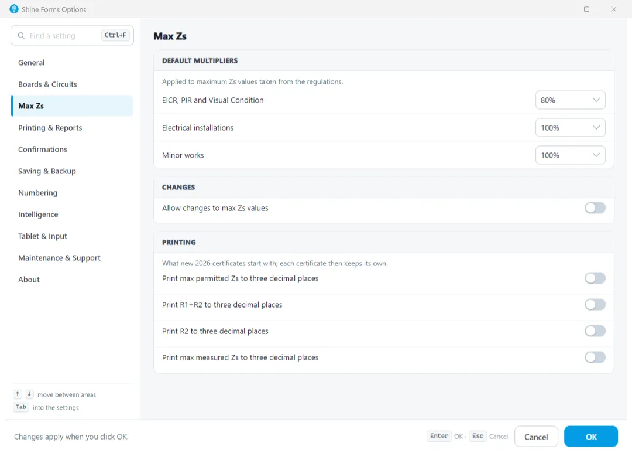Viewport: 632px width, 453px height.
Task: Click the Tab key hint
Action: [21, 407]
